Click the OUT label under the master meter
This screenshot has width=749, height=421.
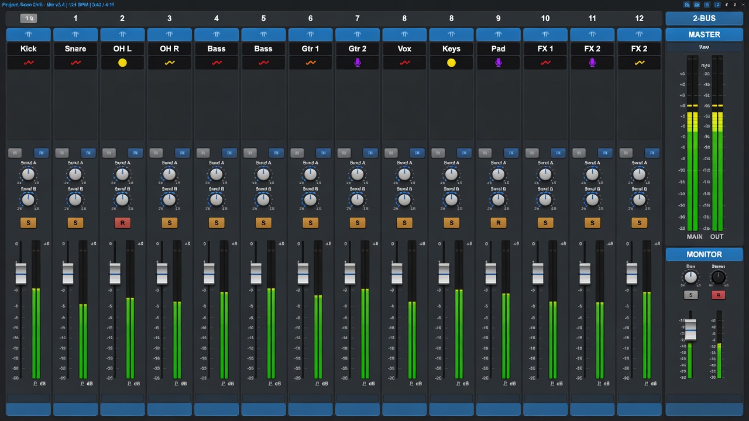[717, 237]
